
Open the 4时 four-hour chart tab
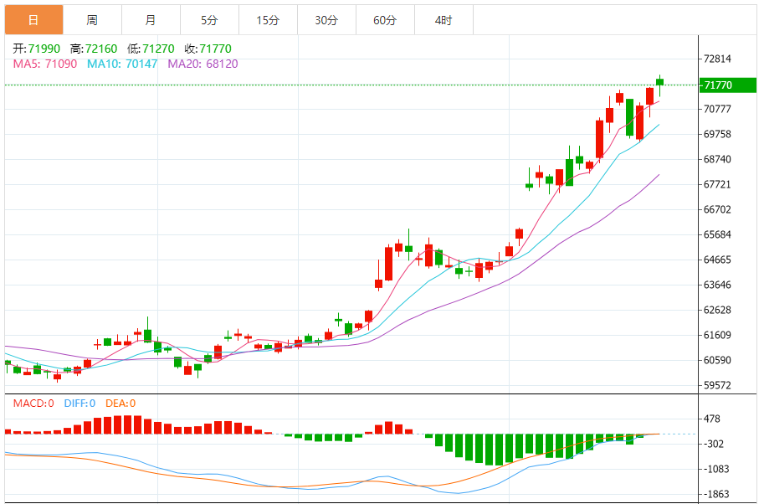click(444, 20)
